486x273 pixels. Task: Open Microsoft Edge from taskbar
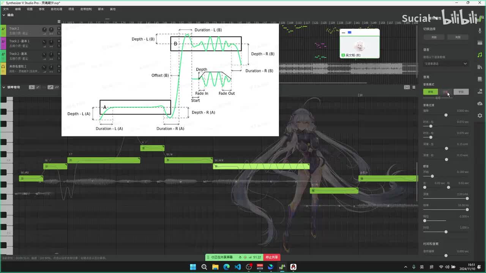pyautogui.click(x=226, y=267)
